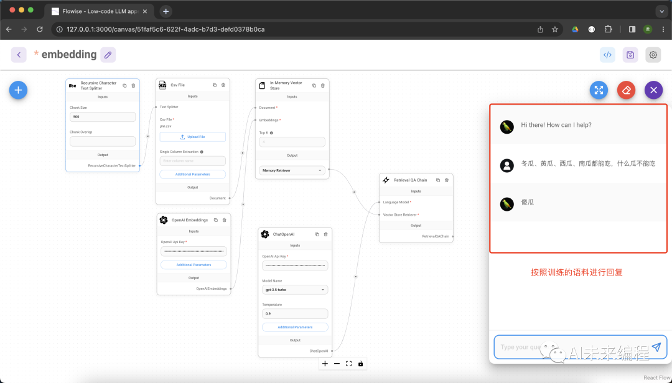Duplicate the ChatOpenAI node
Screen dimensions: 672x383
pos(317,234)
